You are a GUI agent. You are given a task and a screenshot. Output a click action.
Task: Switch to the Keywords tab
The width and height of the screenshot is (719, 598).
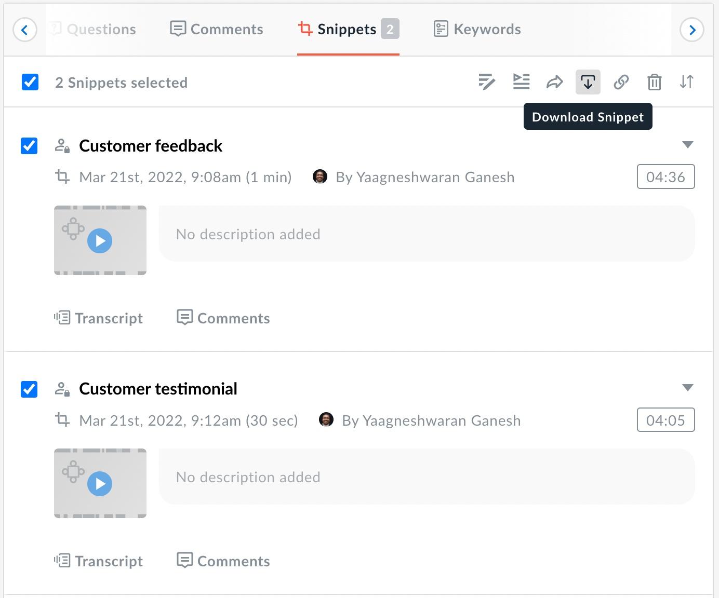(x=477, y=29)
